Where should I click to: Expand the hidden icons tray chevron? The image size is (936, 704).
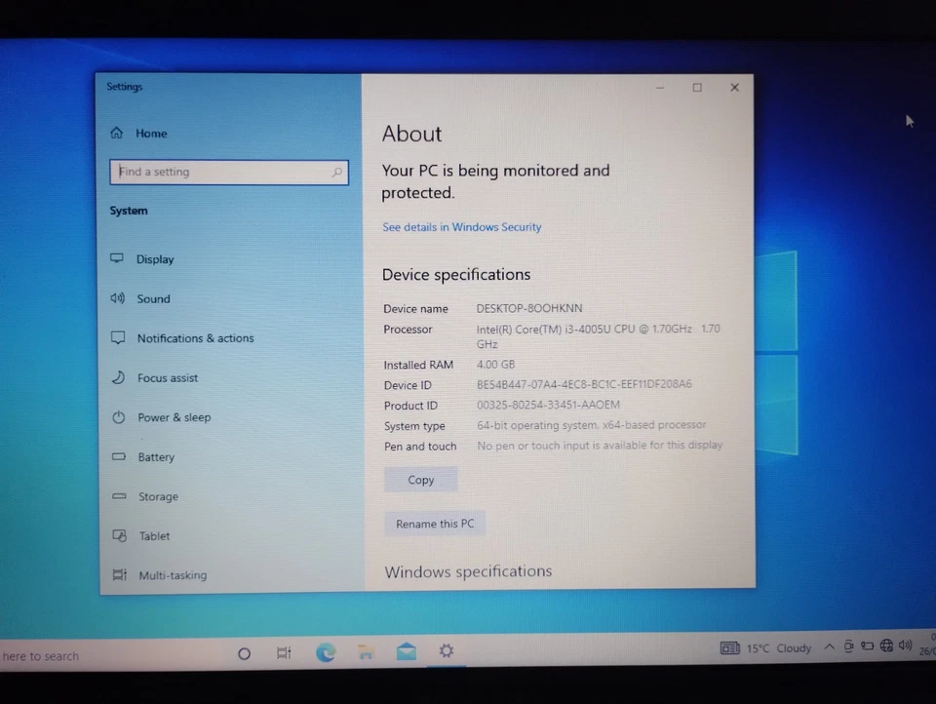pyautogui.click(x=829, y=645)
